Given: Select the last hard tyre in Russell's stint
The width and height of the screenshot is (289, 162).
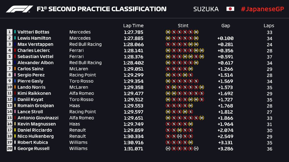Looking at the screenshot, I should (x=196, y=148).
